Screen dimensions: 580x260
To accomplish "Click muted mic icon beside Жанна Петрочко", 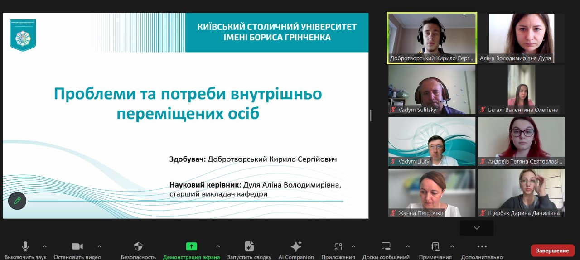I will tap(393, 213).
